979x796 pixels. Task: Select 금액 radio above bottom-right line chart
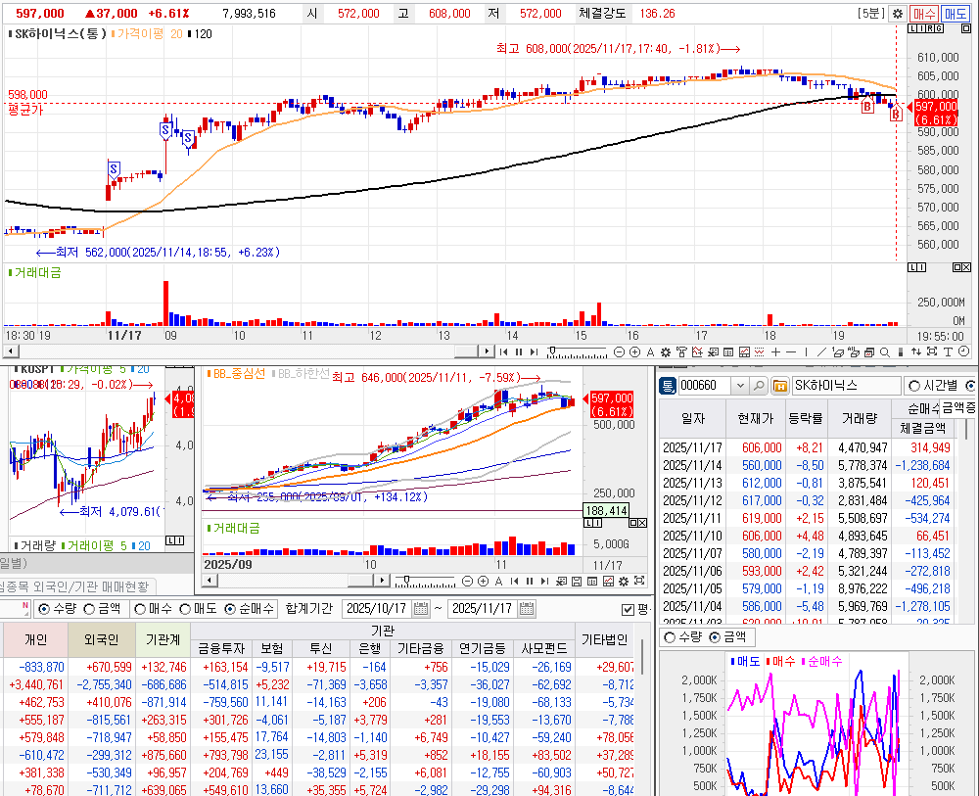(x=716, y=636)
